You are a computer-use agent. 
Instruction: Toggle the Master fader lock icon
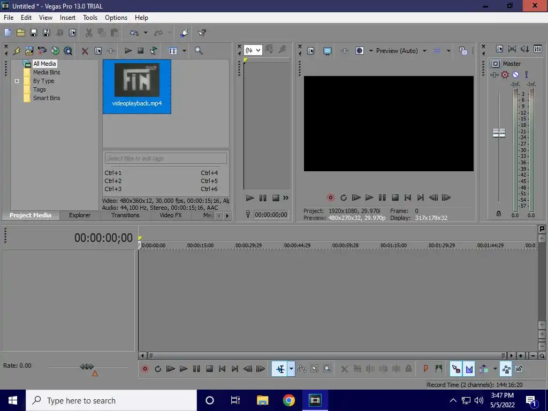(x=499, y=214)
